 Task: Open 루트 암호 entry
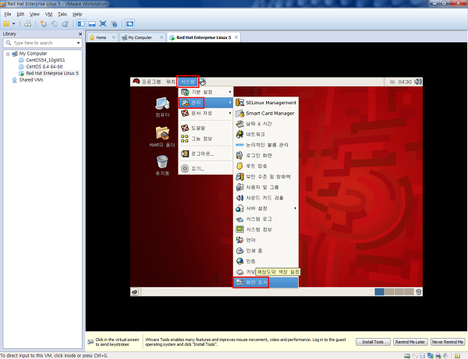pyautogui.click(x=266, y=166)
